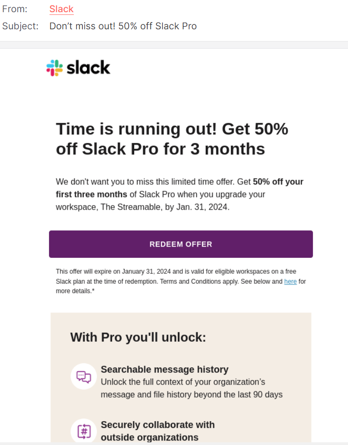Click the 'Subject:' field label
The width and height of the screenshot is (348, 445).
coord(20,26)
